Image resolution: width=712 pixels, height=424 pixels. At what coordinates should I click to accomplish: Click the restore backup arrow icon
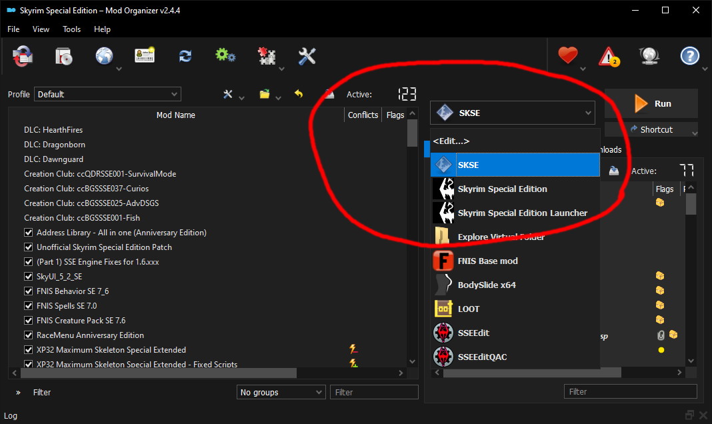298,93
